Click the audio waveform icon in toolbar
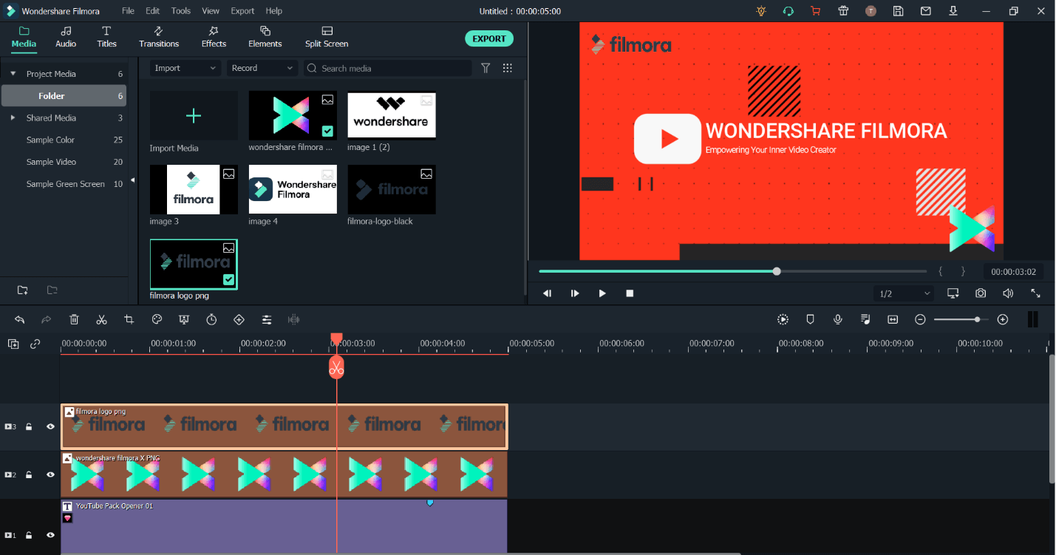Viewport: 1056px width, 555px height. 294,319
